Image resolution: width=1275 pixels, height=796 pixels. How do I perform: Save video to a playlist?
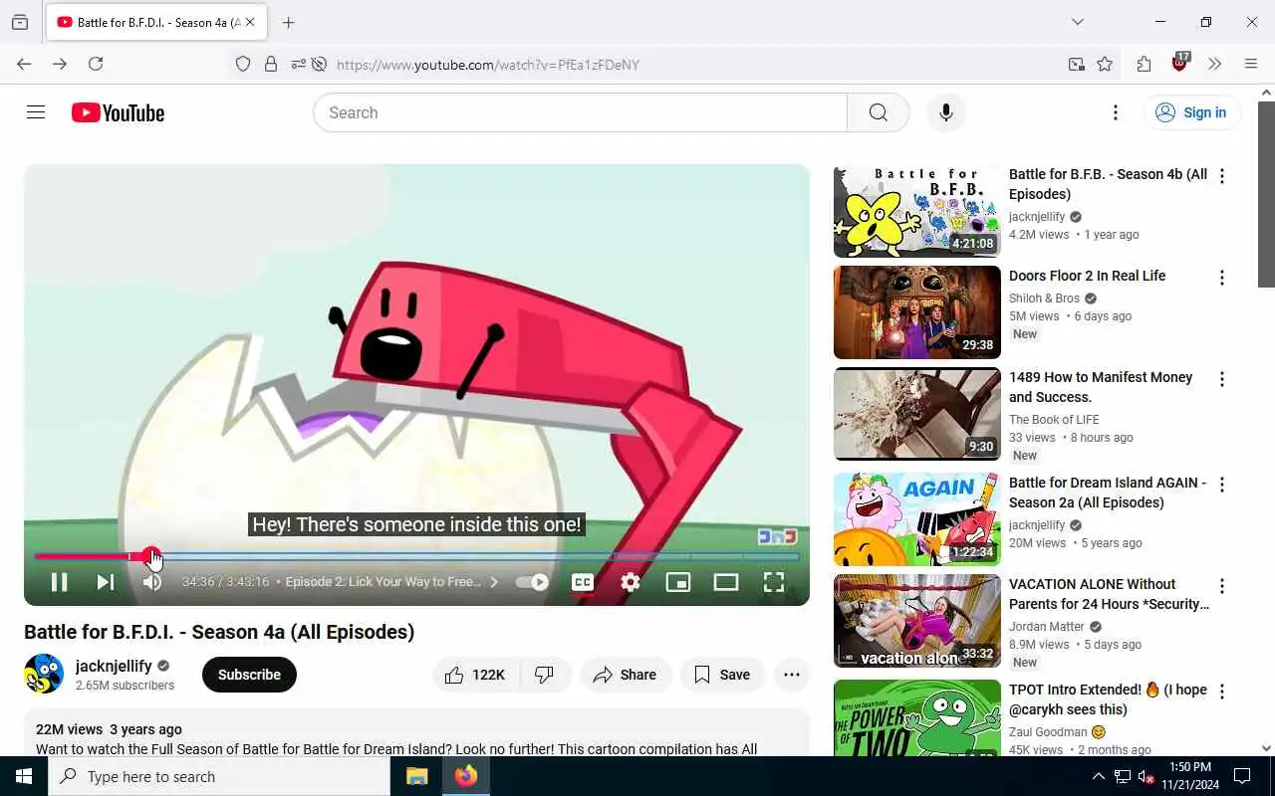pyautogui.click(x=723, y=675)
